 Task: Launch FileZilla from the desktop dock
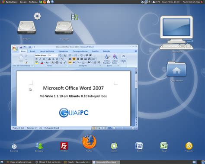[x=64, y=146]
